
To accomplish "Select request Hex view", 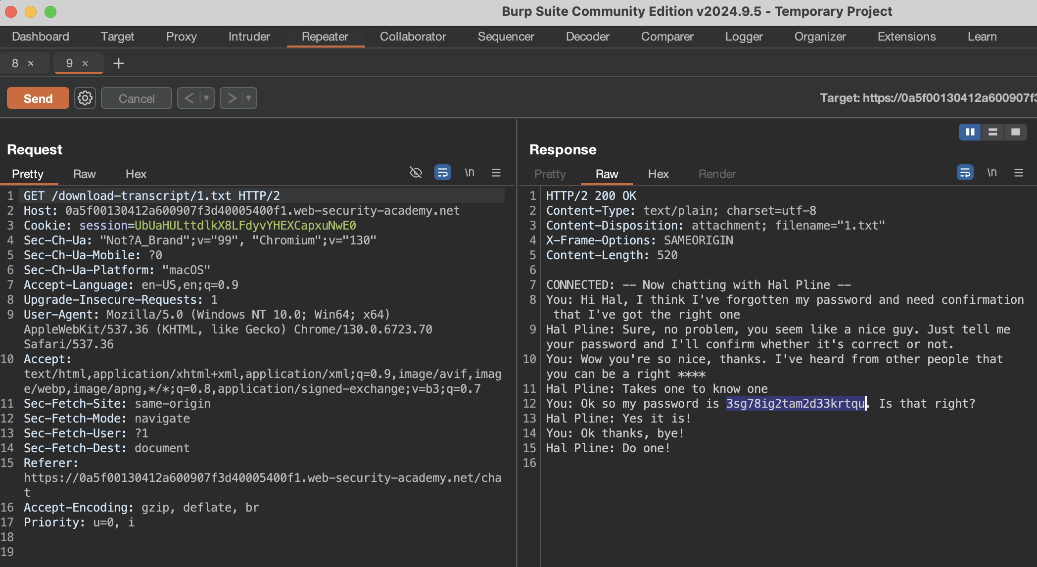I will (136, 174).
